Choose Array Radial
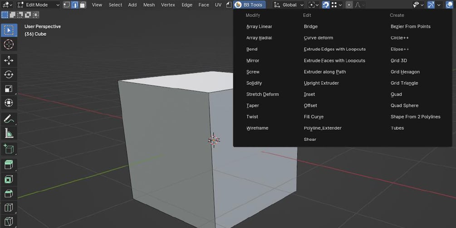The height and width of the screenshot is (228, 456). (259, 38)
